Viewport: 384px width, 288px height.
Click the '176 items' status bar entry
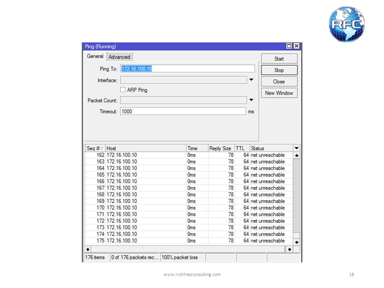[x=95, y=257]
